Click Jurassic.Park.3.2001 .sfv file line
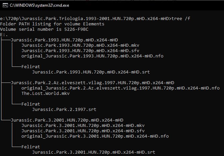The width and height of the screenshot is (224, 156). click(83, 131)
